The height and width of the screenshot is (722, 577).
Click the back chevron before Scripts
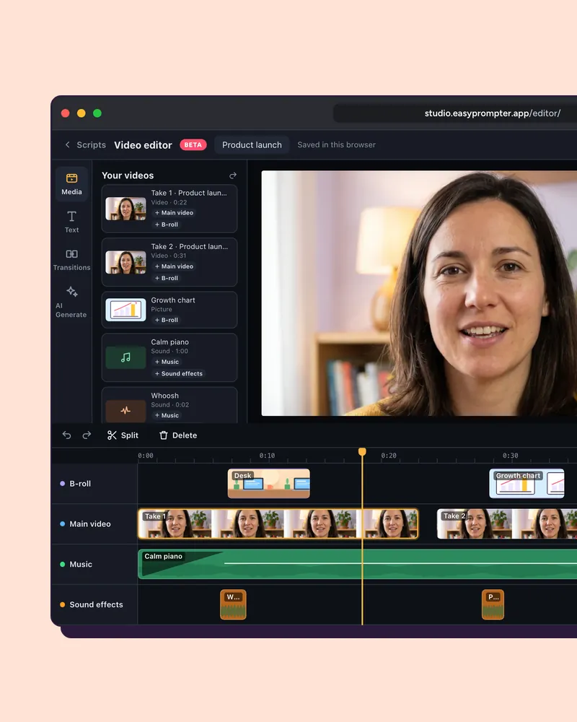tap(67, 144)
